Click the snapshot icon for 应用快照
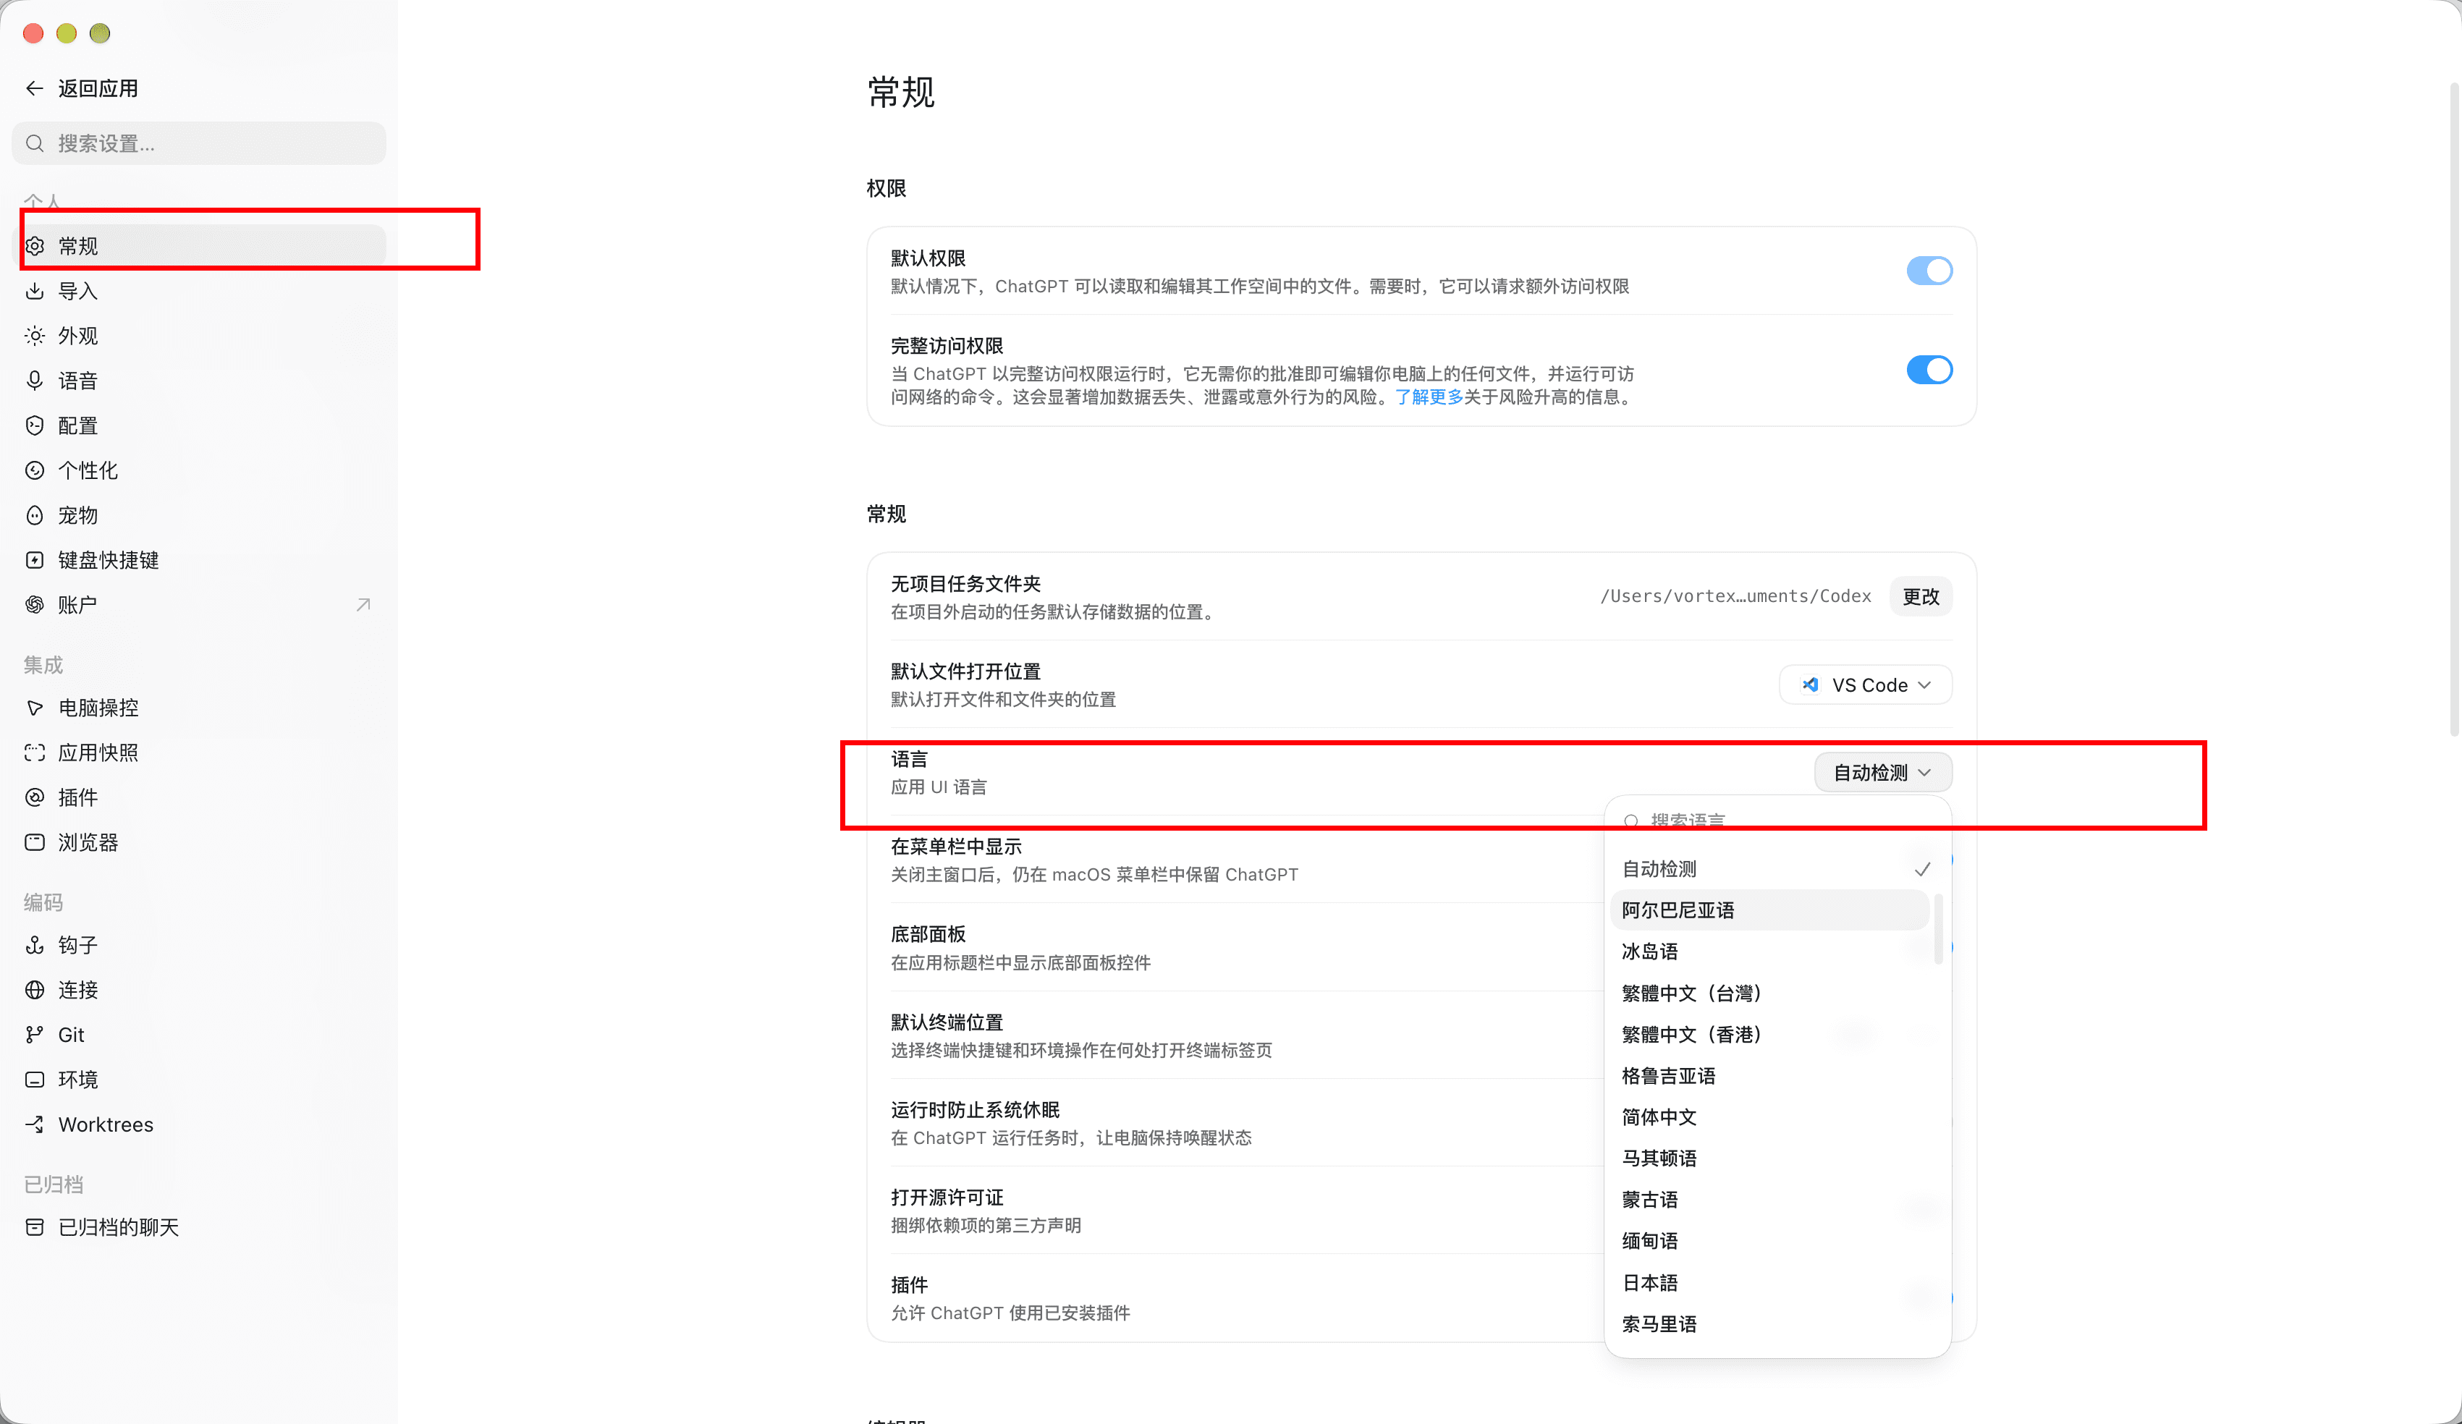Image resolution: width=2462 pixels, height=1424 pixels. click(x=34, y=753)
